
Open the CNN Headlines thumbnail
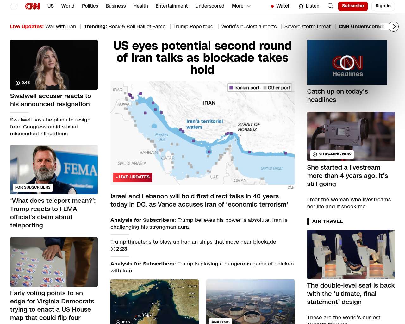pos(347,63)
